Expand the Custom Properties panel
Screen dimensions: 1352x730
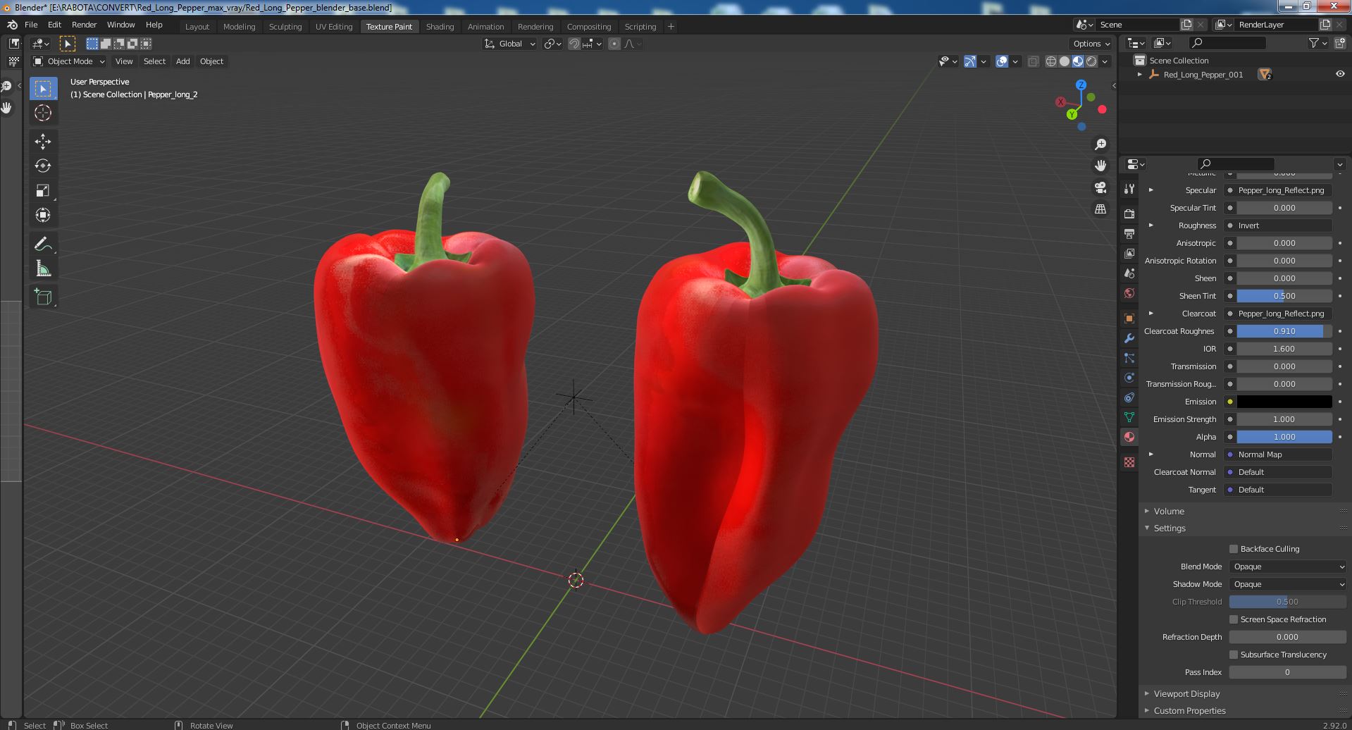[x=1189, y=710]
